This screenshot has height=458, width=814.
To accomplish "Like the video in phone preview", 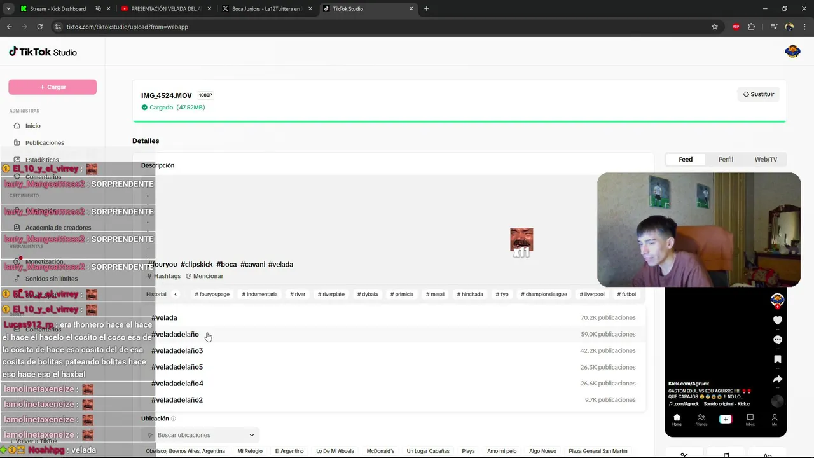I will coord(777,320).
